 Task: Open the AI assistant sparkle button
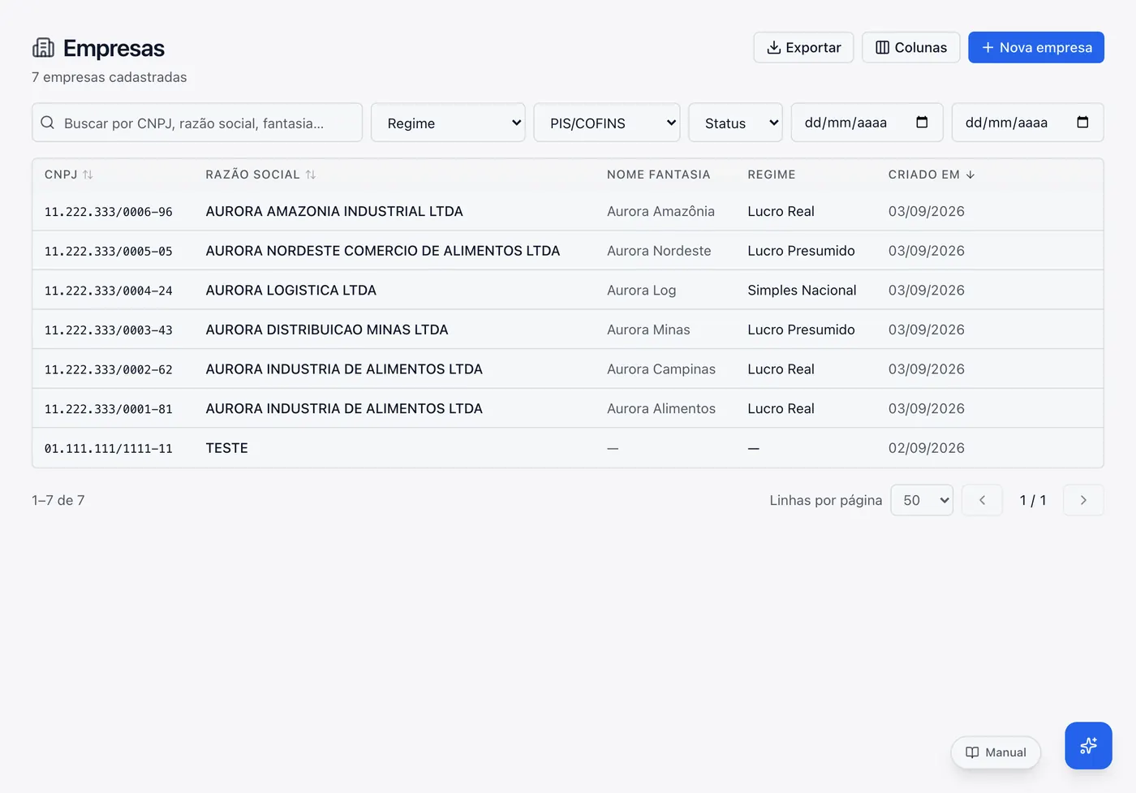1088,746
